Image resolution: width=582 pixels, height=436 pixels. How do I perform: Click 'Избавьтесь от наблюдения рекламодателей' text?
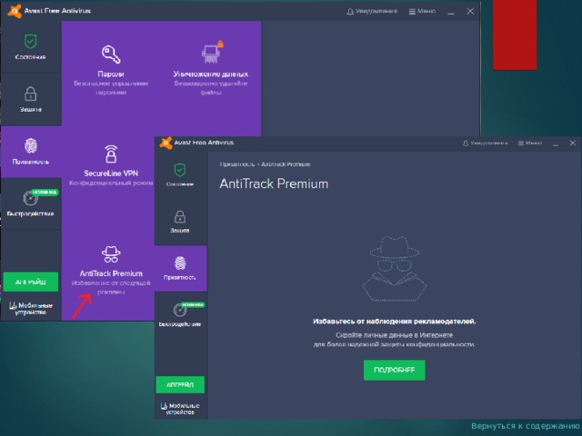click(x=394, y=322)
